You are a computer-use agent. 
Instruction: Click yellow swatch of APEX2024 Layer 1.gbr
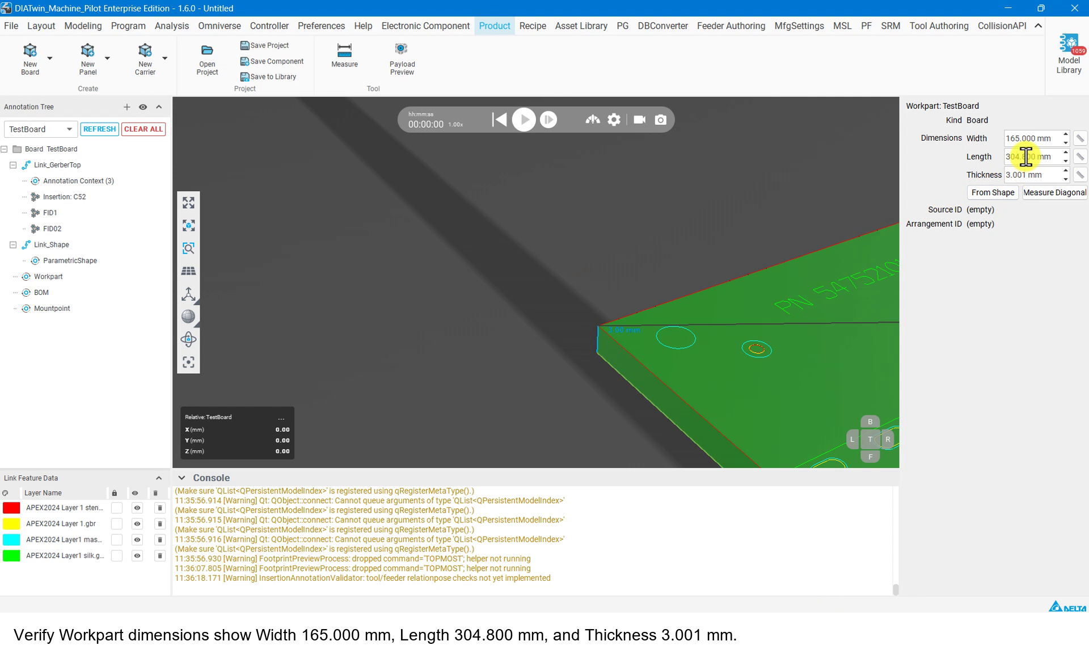tap(11, 524)
